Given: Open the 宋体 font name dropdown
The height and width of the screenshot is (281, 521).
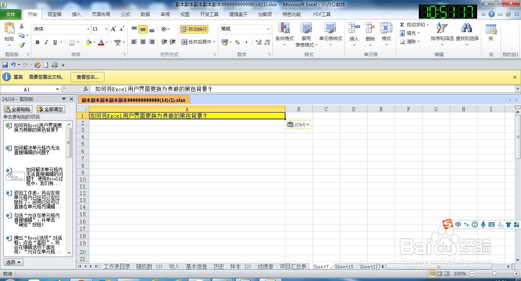Looking at the screenshot, I should [88, 29].
